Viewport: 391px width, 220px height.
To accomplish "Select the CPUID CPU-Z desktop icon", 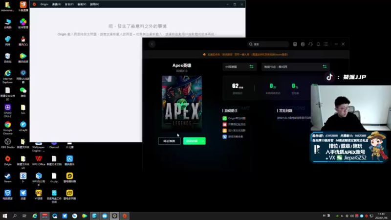I will (x=8, y=111).
